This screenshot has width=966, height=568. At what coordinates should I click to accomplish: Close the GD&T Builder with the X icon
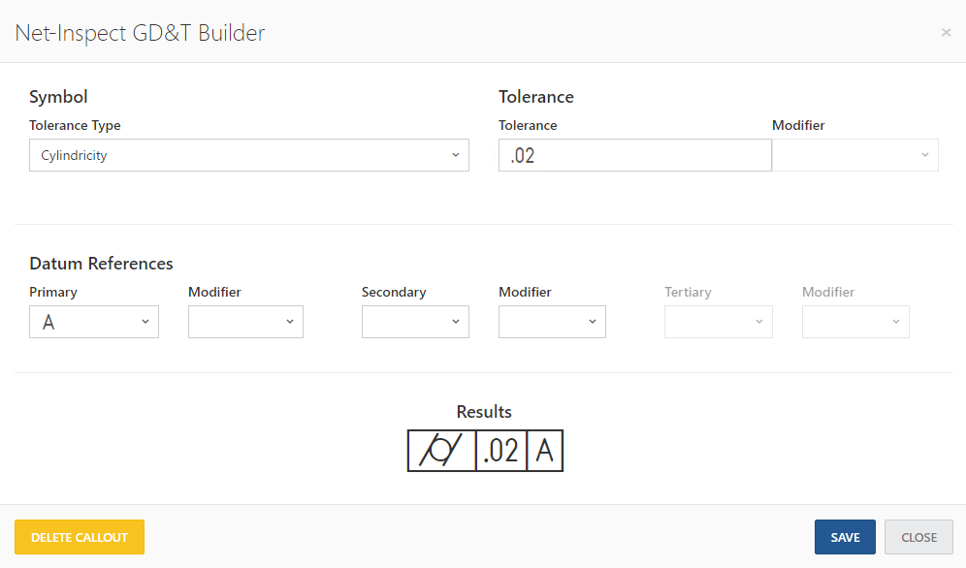click(947, 33)
